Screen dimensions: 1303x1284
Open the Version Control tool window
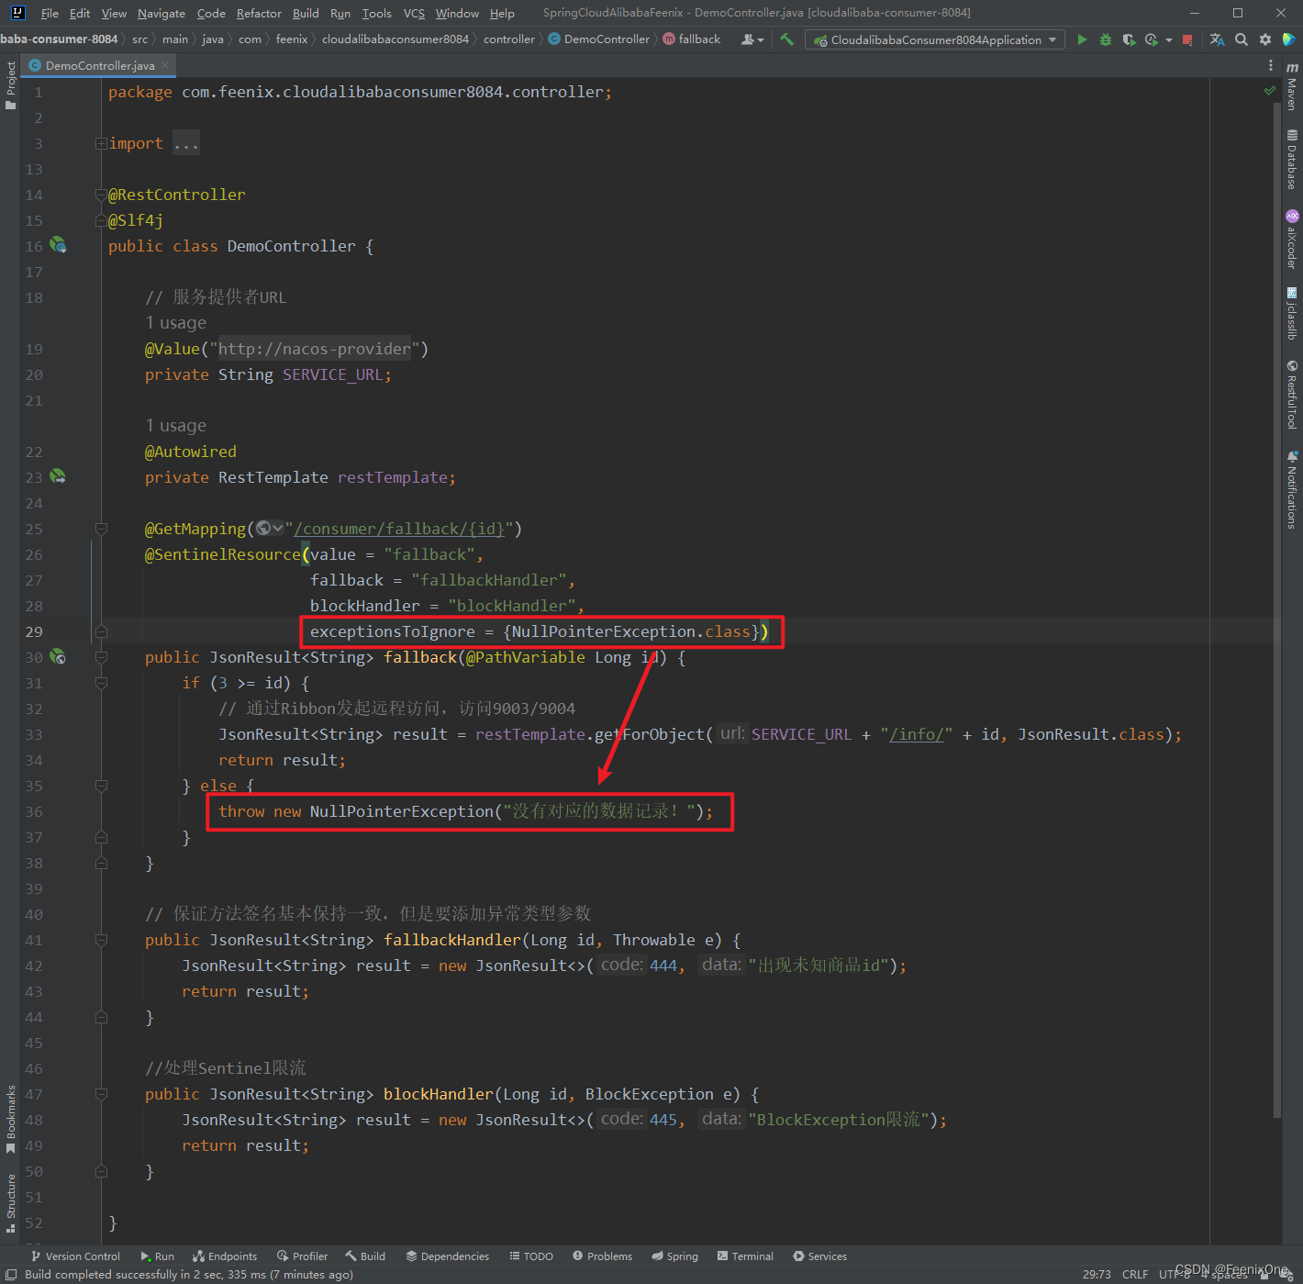(75, 1256)
